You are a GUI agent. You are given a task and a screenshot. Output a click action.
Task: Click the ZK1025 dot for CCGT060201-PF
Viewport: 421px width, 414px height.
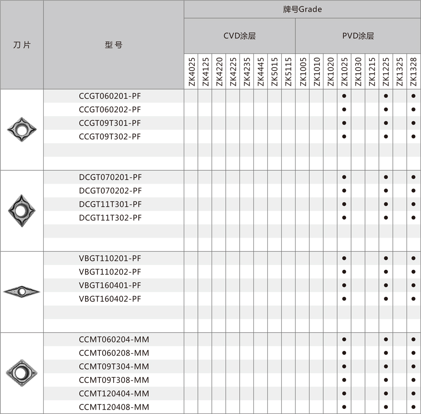344,96
